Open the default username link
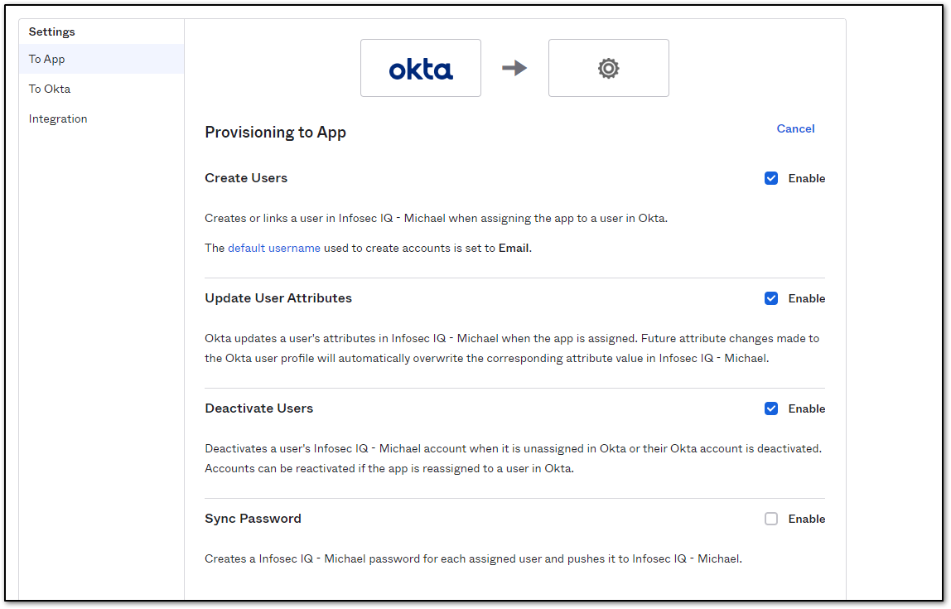The height and width of the screenshot is (609, 951). [273, 248]
